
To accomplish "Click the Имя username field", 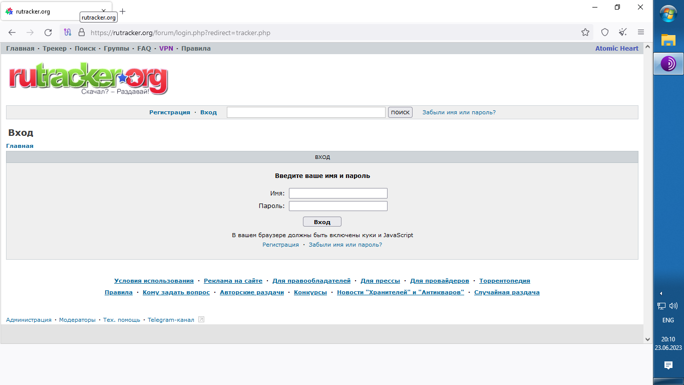I will click(338, 193).
